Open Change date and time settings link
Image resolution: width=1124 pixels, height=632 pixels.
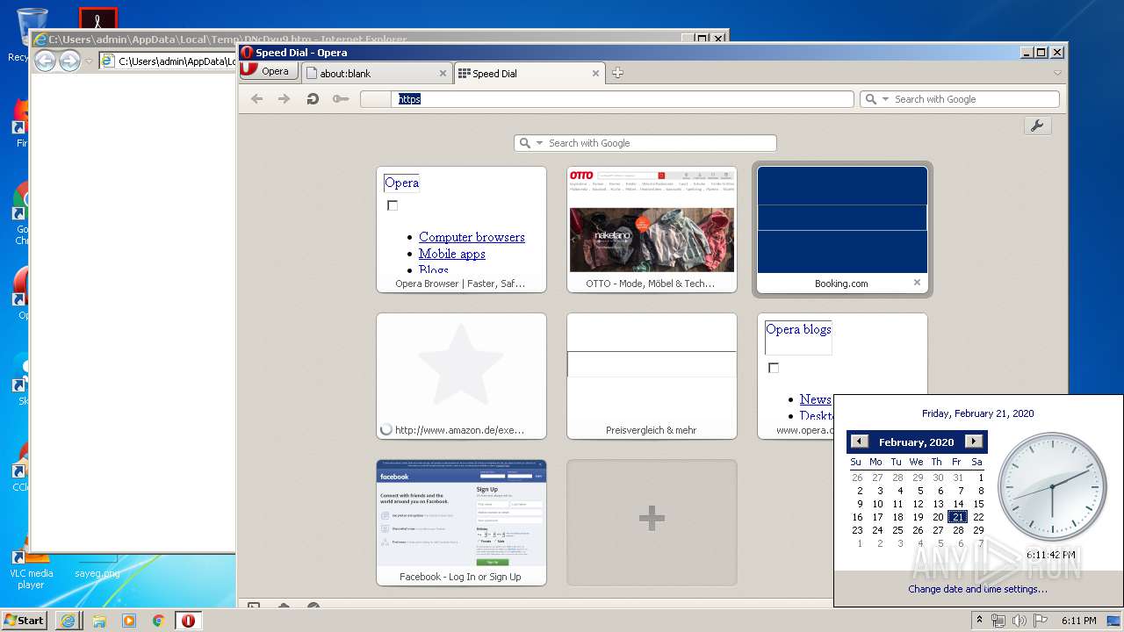coord(977,589)
